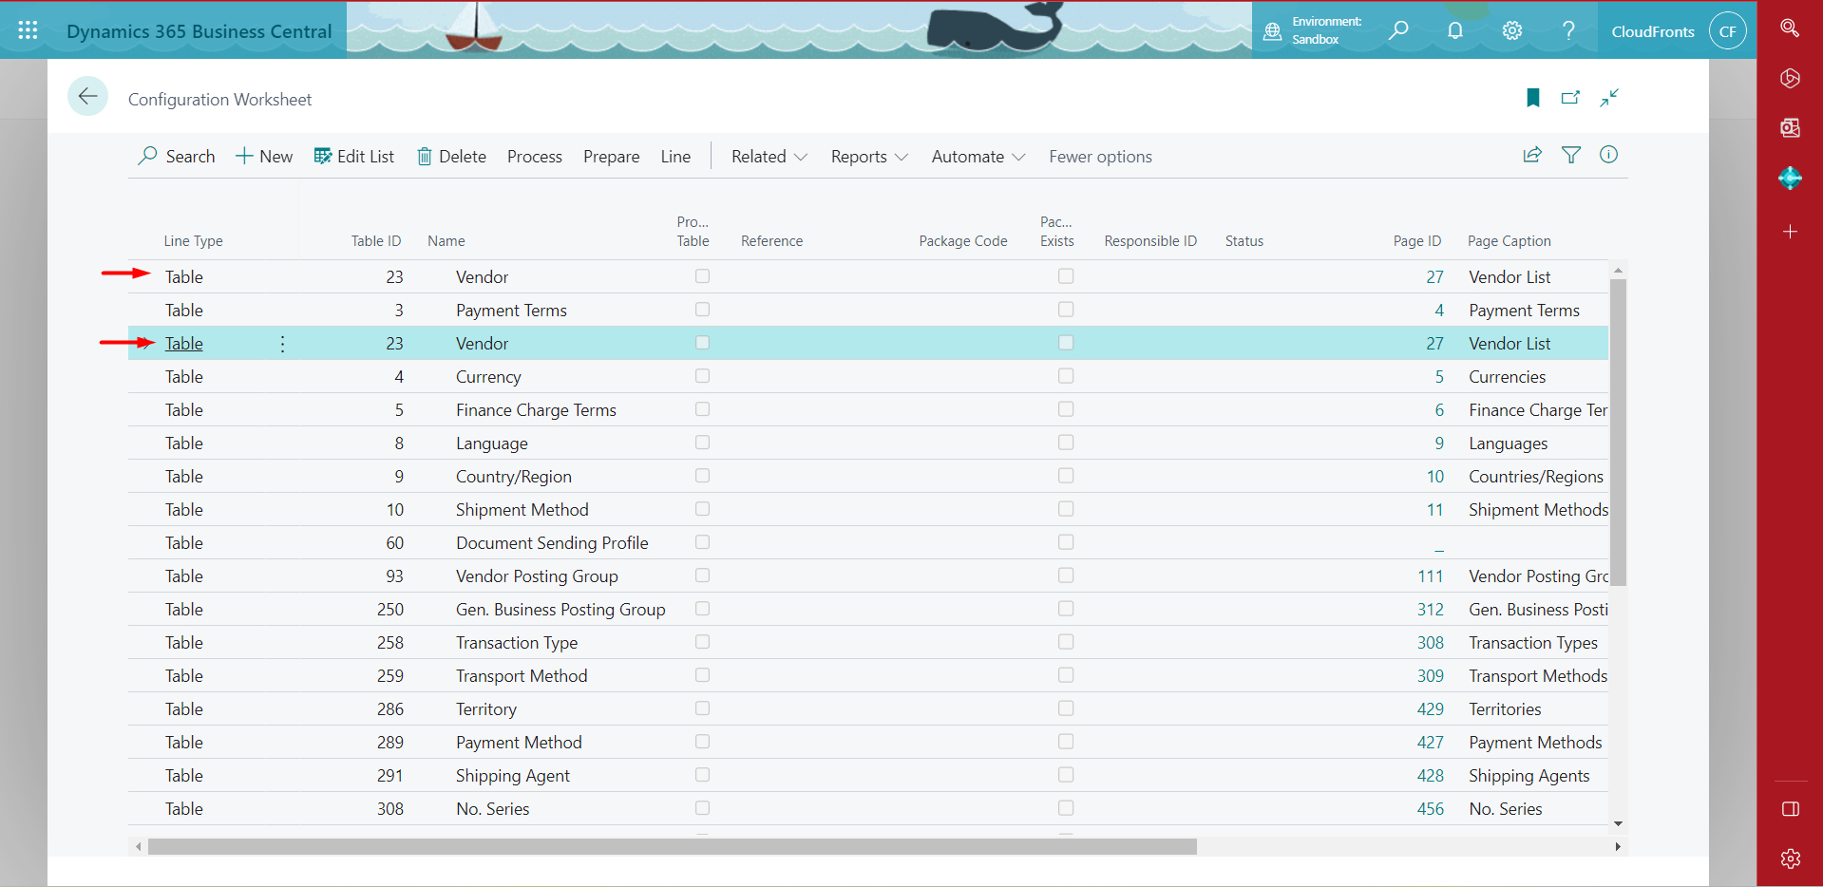Screen dimensions: 1823x887
Task: Click the help question mark icon
Action: coord(1568,30)
